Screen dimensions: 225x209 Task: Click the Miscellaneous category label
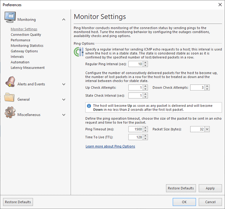29,115
